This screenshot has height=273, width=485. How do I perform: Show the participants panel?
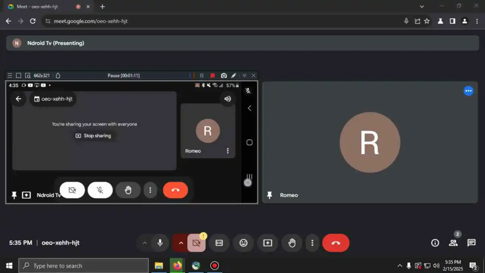click(x=453, y=243)
